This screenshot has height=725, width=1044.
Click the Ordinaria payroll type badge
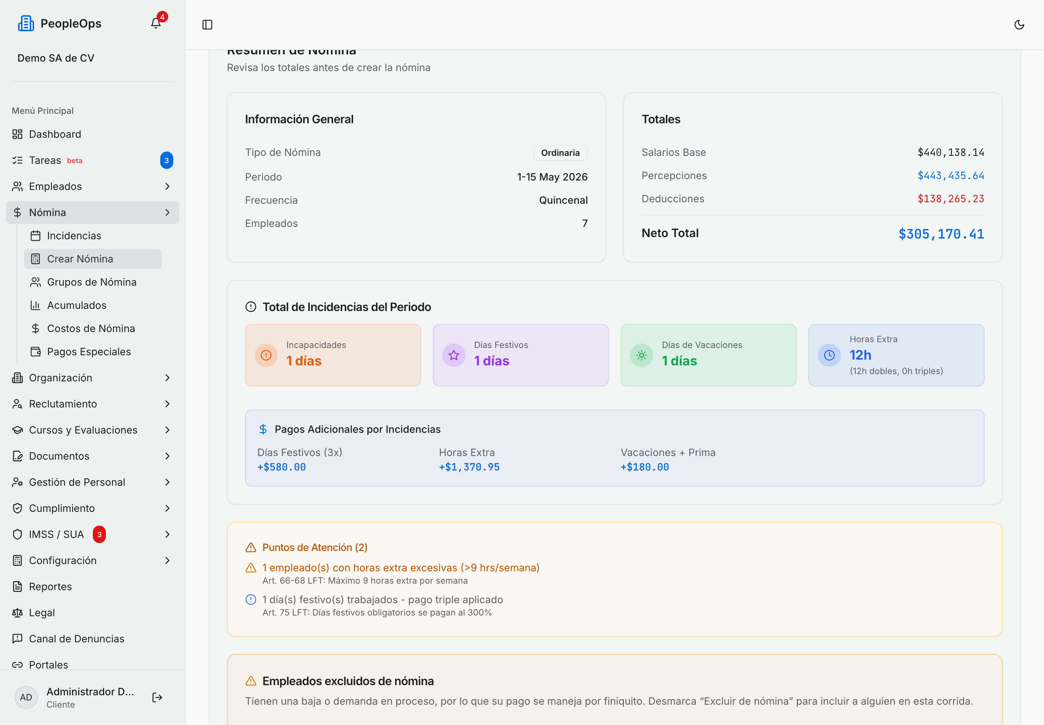point(560,153)
